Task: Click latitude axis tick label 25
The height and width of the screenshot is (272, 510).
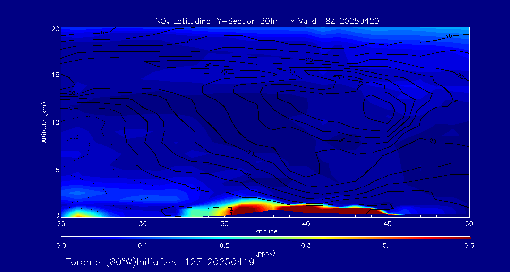Action: click(61, 224)
